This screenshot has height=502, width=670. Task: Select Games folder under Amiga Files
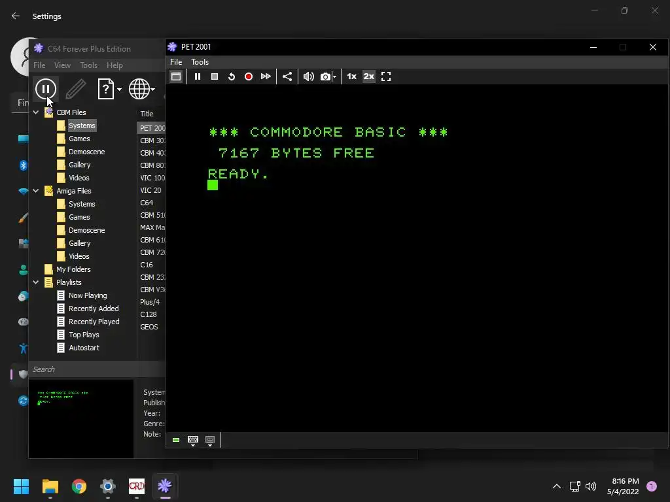point(79,217)
